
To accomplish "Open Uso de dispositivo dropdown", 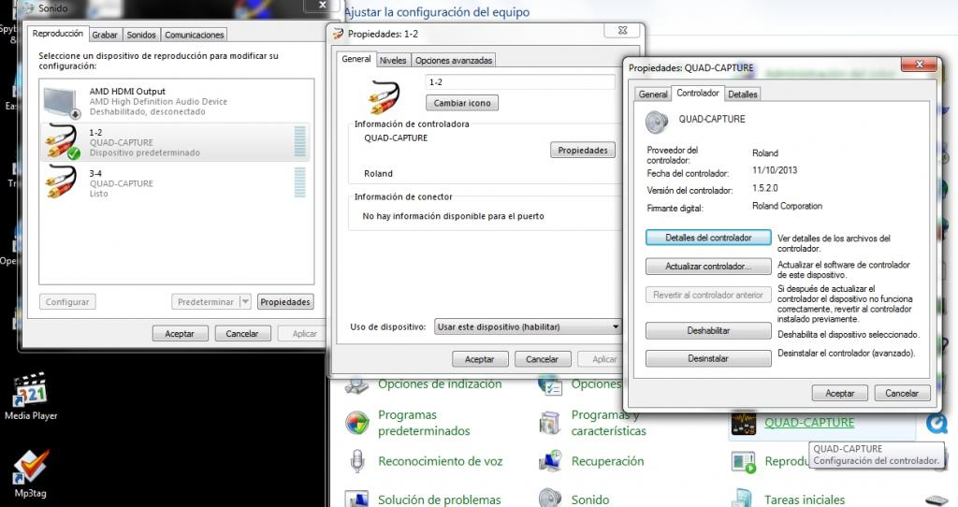I will point(528,326).
